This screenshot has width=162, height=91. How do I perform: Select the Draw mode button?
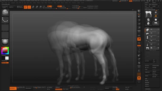(29, 7)
